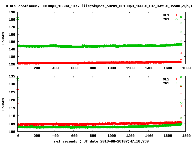Click the 200 x-axis tick under the top plot
192x144 pixels.
coord(37,68)
